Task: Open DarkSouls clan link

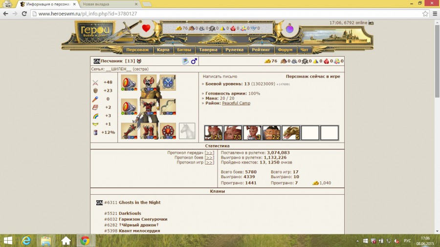Action: click(x=130, y=213)
